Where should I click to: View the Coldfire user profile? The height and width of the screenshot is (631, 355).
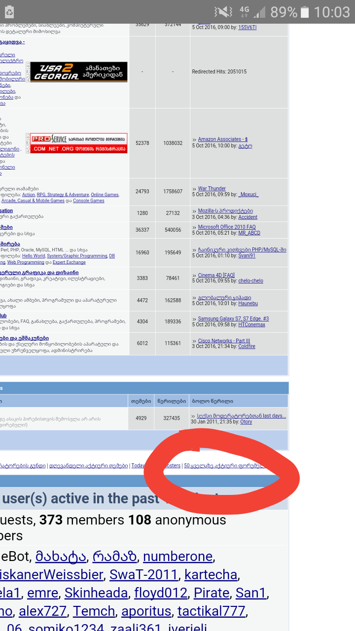click(x=247, y=347)
